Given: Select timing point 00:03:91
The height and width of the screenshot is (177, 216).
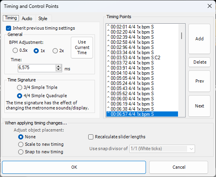Looking at the screenshot, I should pos(142,68).
